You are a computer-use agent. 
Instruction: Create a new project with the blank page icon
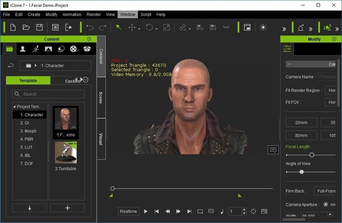(x=13, y=27)
